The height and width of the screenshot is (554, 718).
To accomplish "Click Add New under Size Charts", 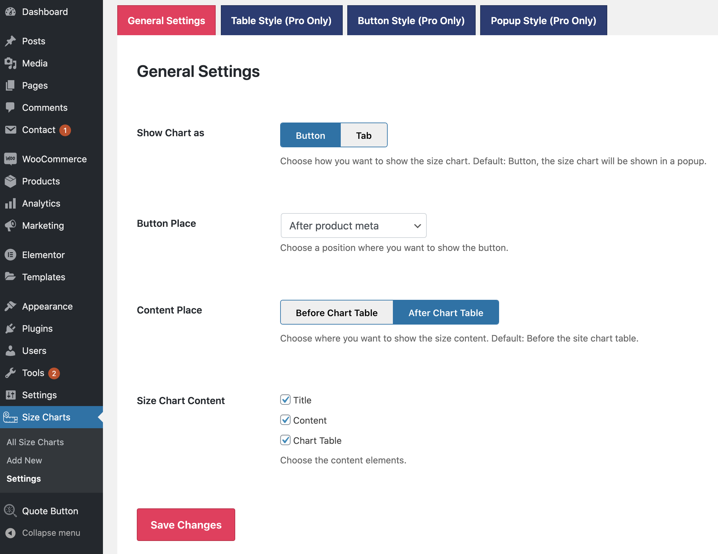I will tap(24, 460).
